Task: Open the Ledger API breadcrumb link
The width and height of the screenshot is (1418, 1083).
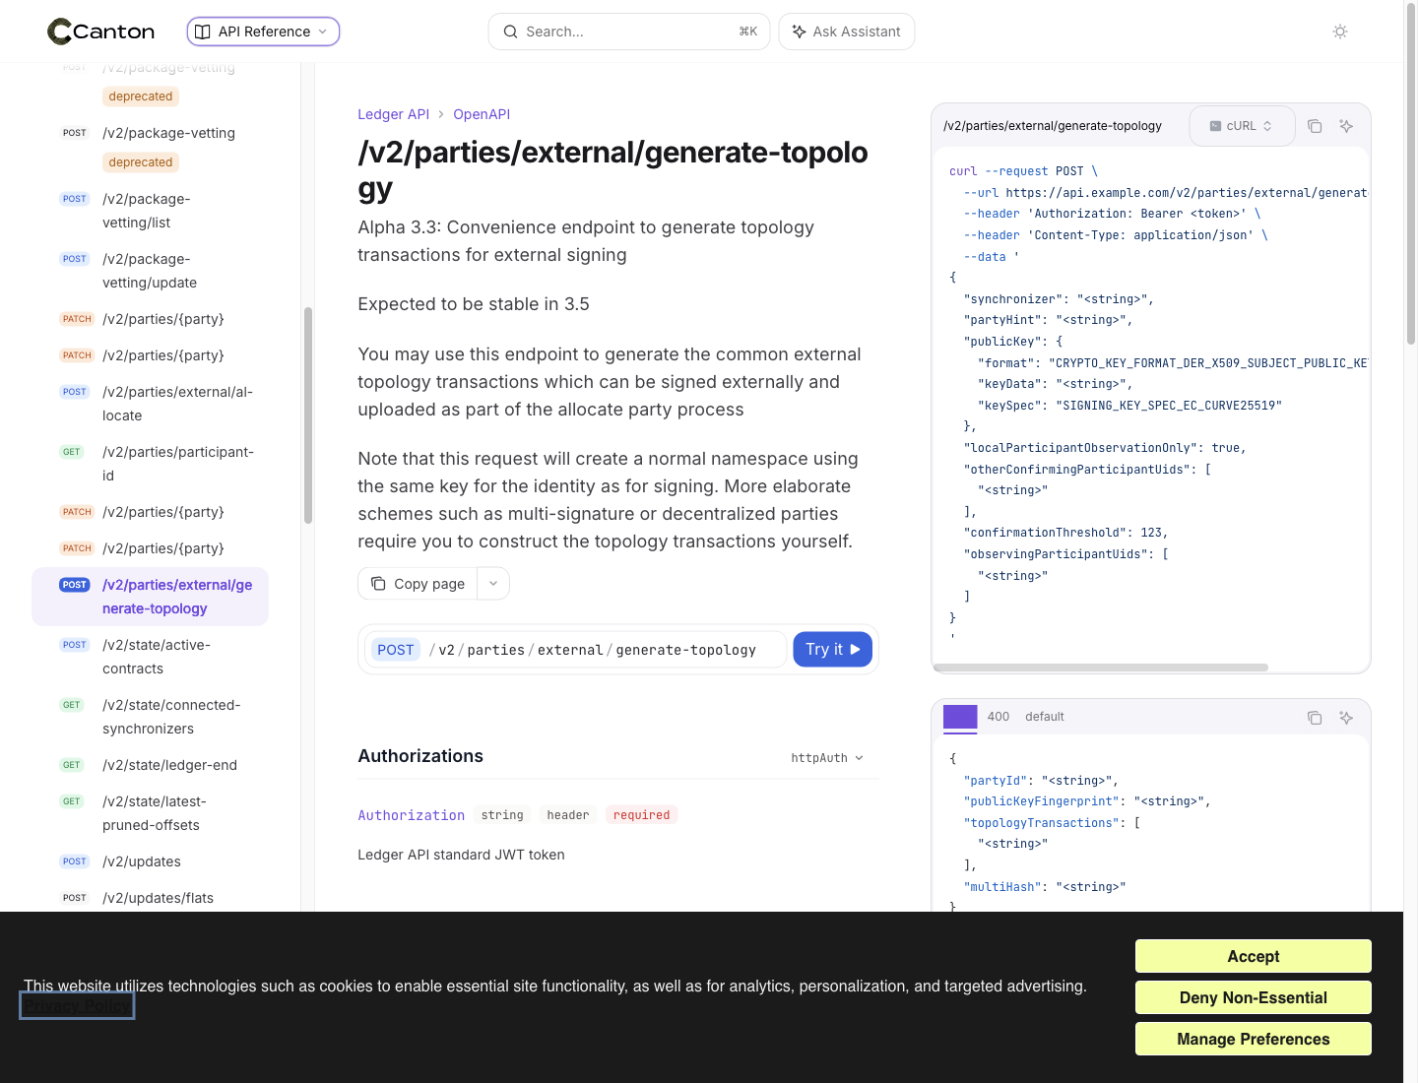Action: 393,114
